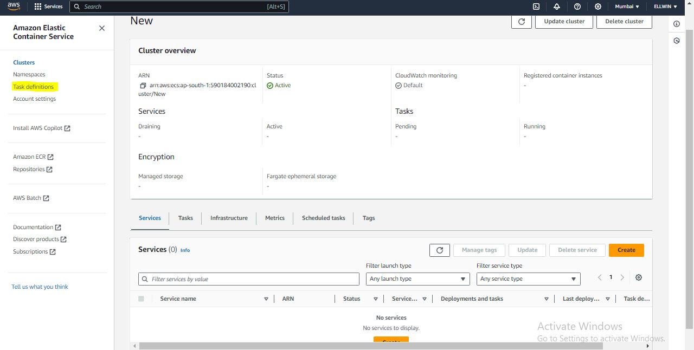
Task: Expand the Filter launch type dropdown
Action: tap(417, 279)
